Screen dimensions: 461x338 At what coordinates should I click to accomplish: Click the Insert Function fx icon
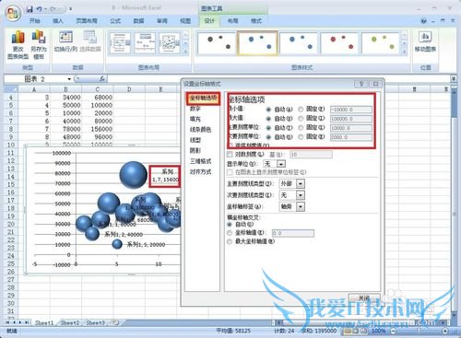[102, 79]
